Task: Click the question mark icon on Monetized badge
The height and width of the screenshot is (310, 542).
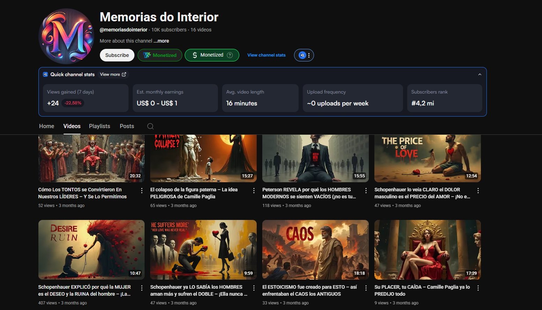Action: 230,55
